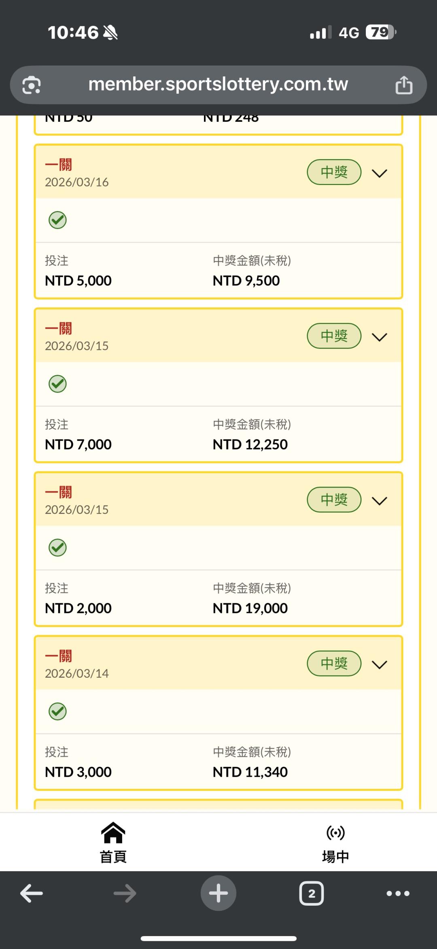The image size is (437, 949).
Task: Open the tab switcher showing 2 tabs
Action: click(x=311, y=893)
